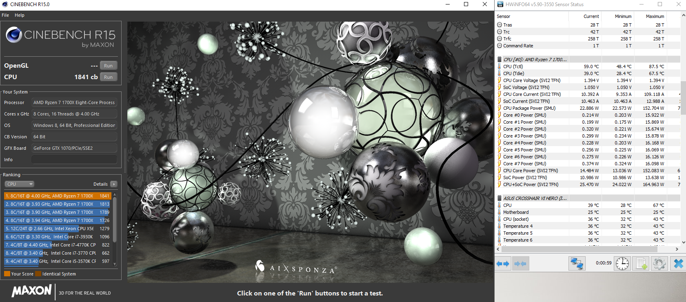Start sensor logging with the sheet-plus icon
686x302 pixels.
pos(641,263)
